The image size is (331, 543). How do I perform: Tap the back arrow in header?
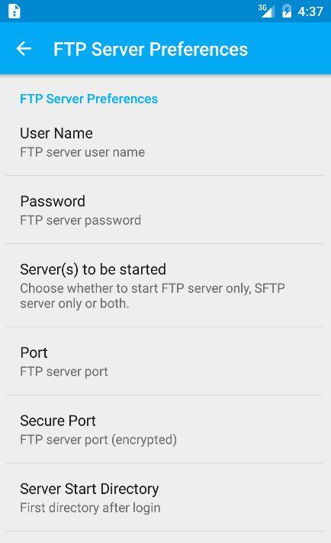coord(24,48)
